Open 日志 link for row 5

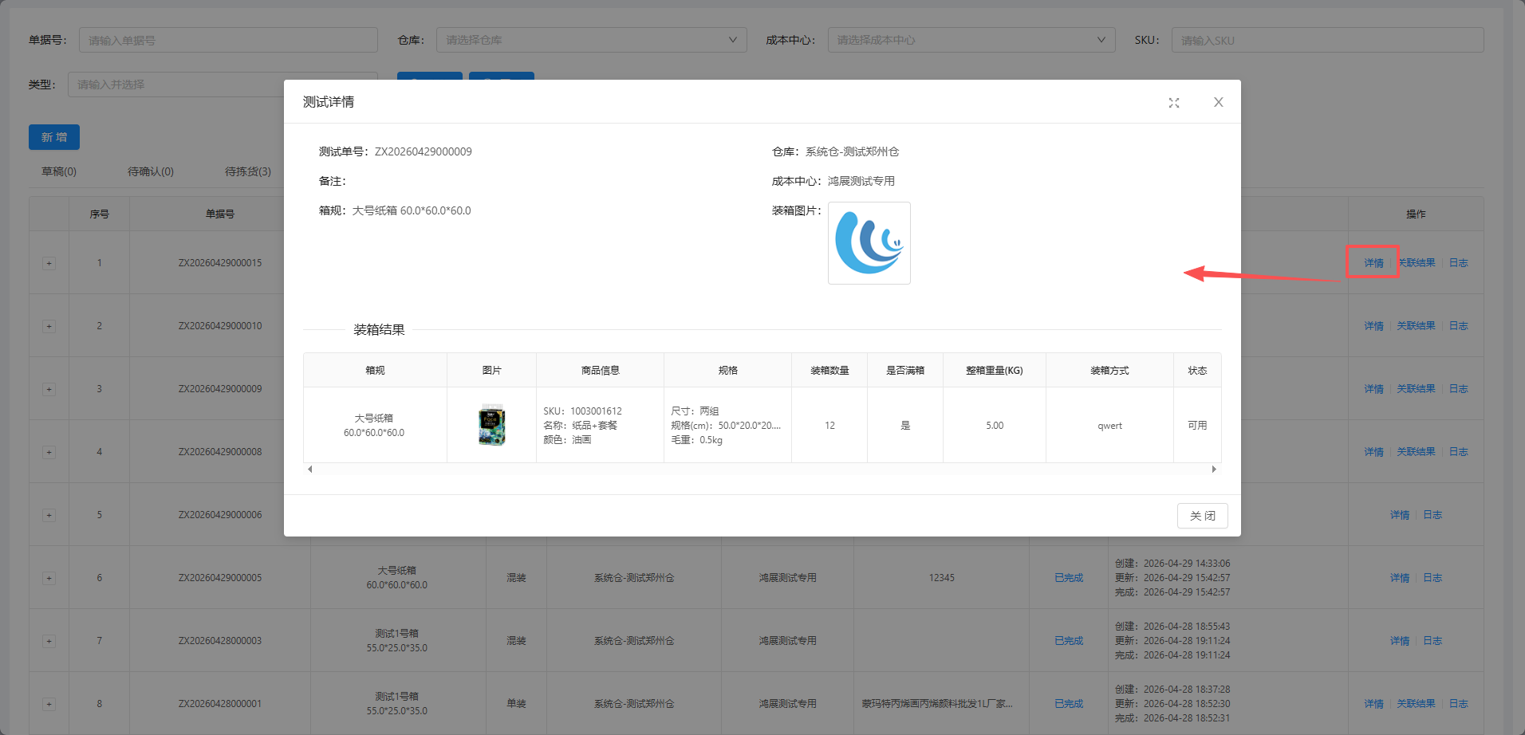(x=1432, y=515)
